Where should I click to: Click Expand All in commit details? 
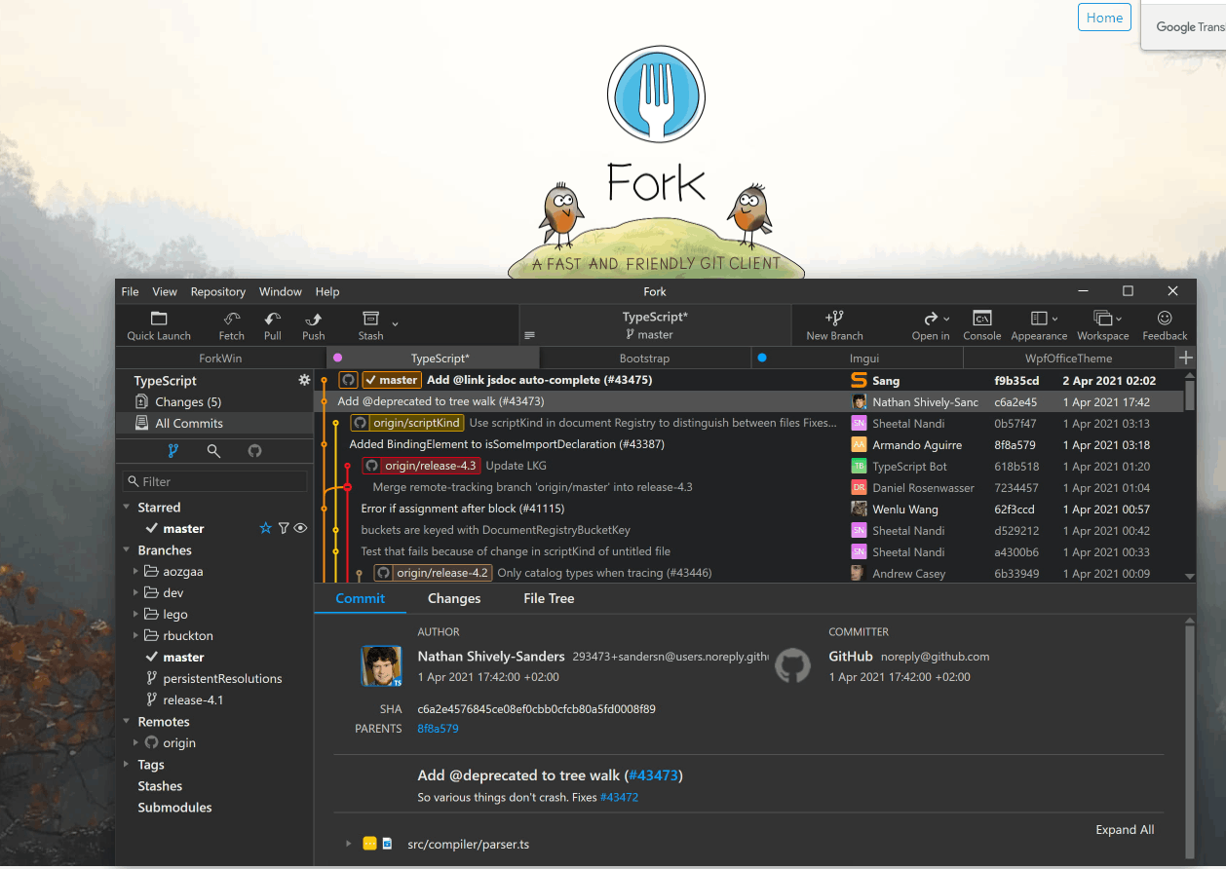coord(1125,830)
